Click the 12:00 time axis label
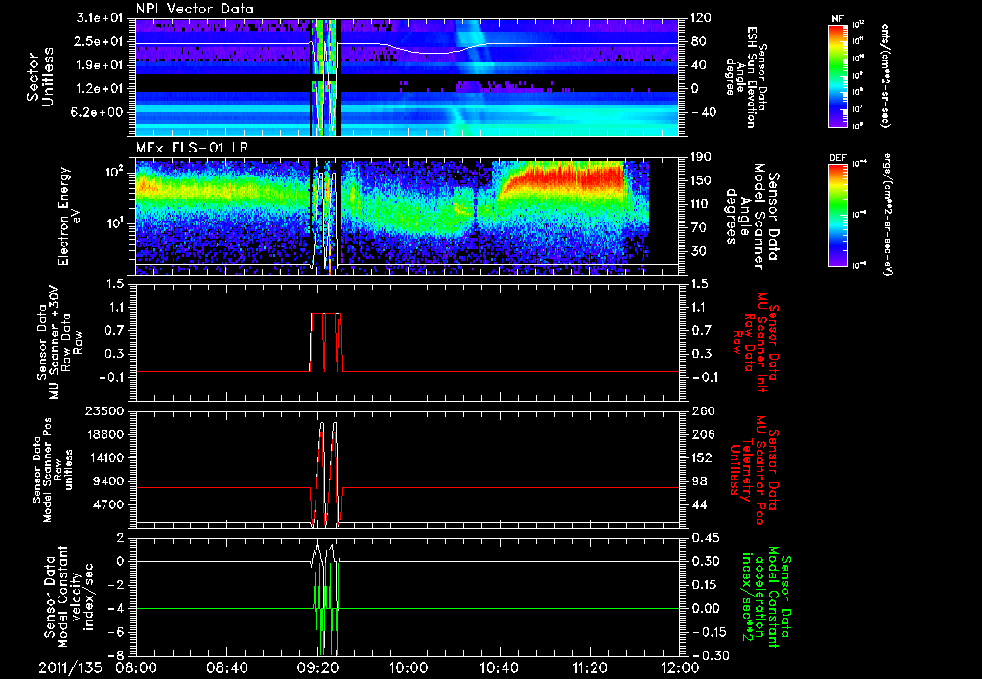The image size is (982, 679). coord(679,667)
